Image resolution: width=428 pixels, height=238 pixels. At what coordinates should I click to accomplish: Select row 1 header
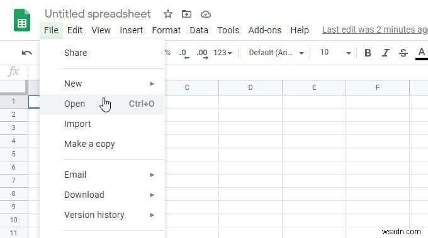click(x=14, y=101)
